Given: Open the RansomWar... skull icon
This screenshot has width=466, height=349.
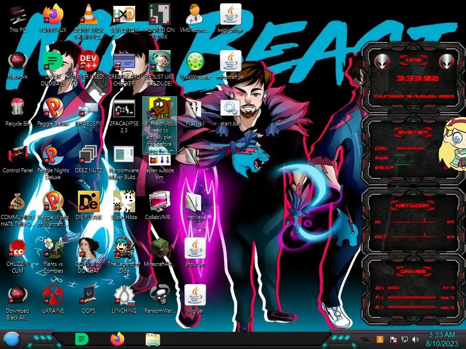Looking at the screenshot, I should (160, 295).
